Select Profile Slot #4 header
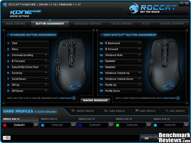Screen dimensions: 191x143 (133, 119)
